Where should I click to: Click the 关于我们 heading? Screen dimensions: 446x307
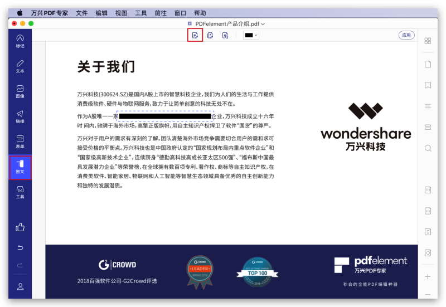coord(106,67)
